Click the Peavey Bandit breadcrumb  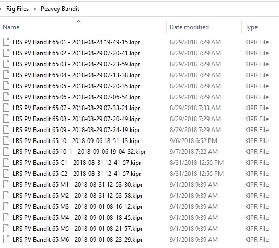[x=60, y=9]
